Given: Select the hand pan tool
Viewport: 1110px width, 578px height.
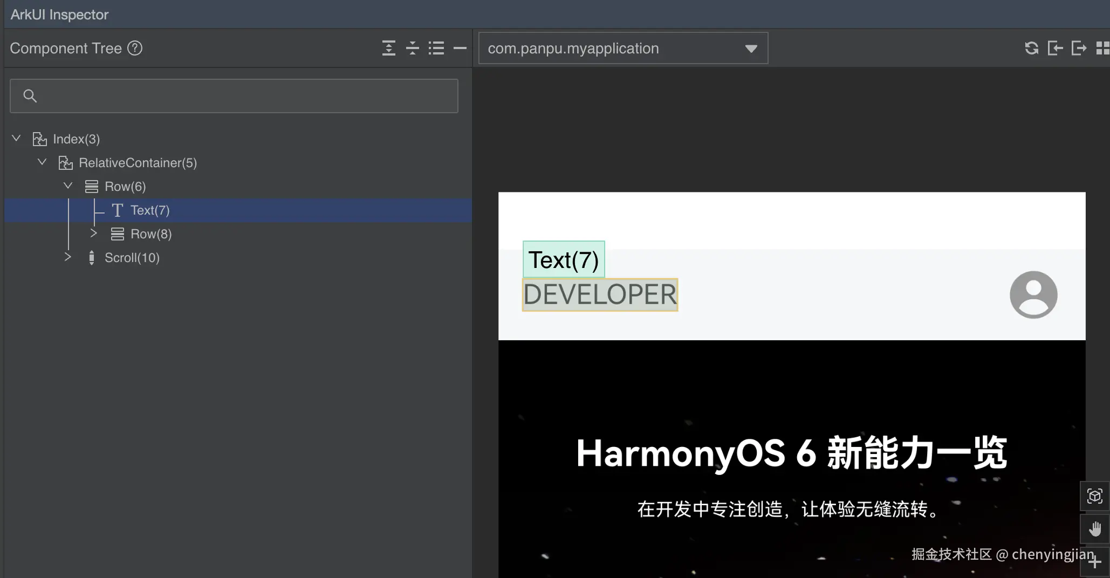Looking at the screenshot, I should pos(1095,529).
